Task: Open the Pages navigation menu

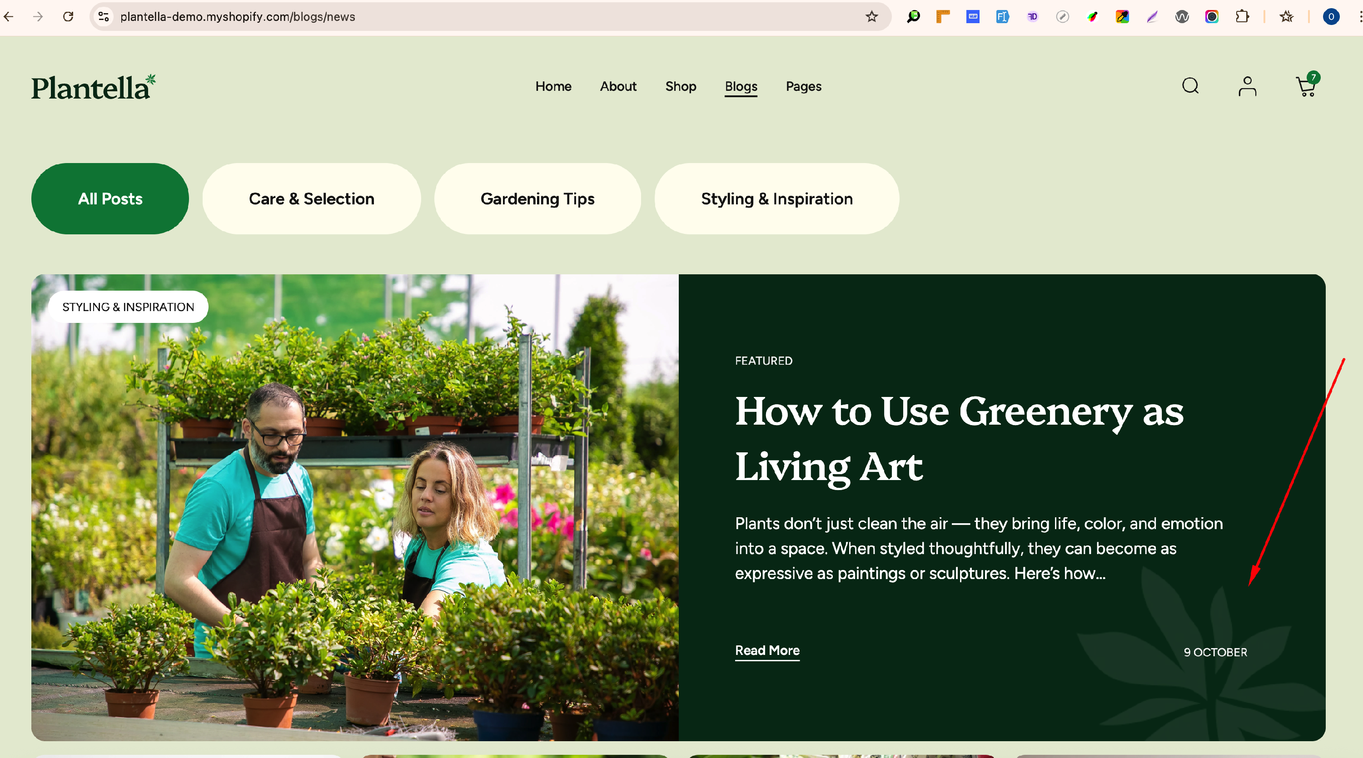Action: click(803, 86)
